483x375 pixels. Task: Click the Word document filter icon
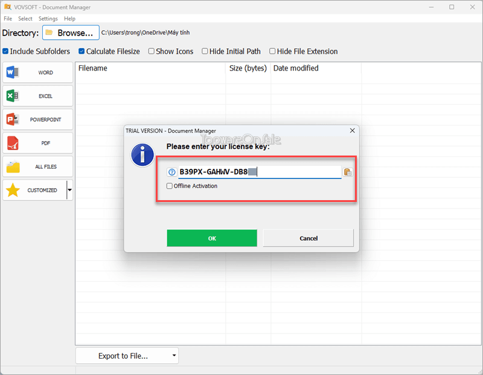tap(13, 72)
